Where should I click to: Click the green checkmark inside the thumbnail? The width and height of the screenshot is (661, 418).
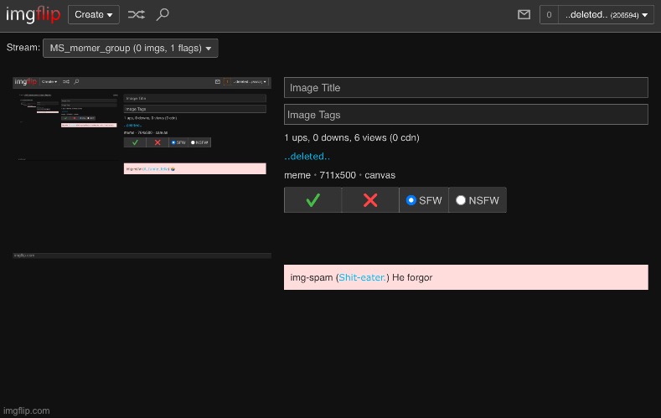pos(135,142)
